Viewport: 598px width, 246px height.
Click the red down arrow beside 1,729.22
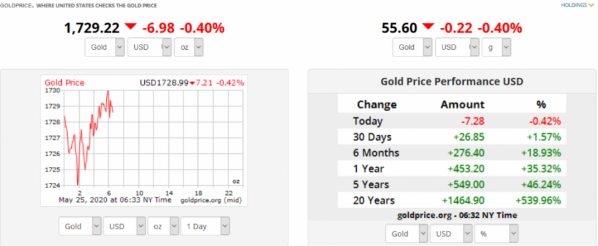click(x=130, y=27)
